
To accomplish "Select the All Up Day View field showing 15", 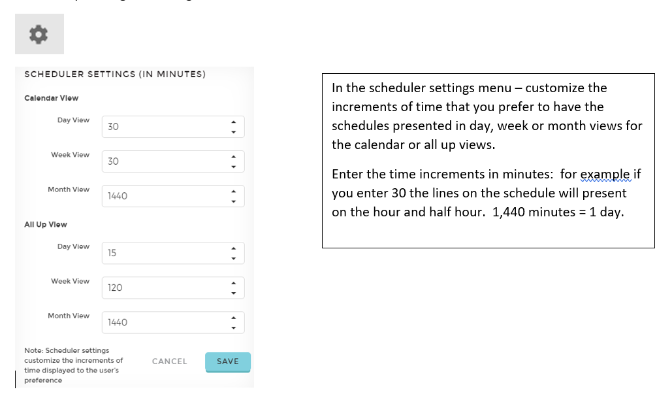I will pos(173,254).
